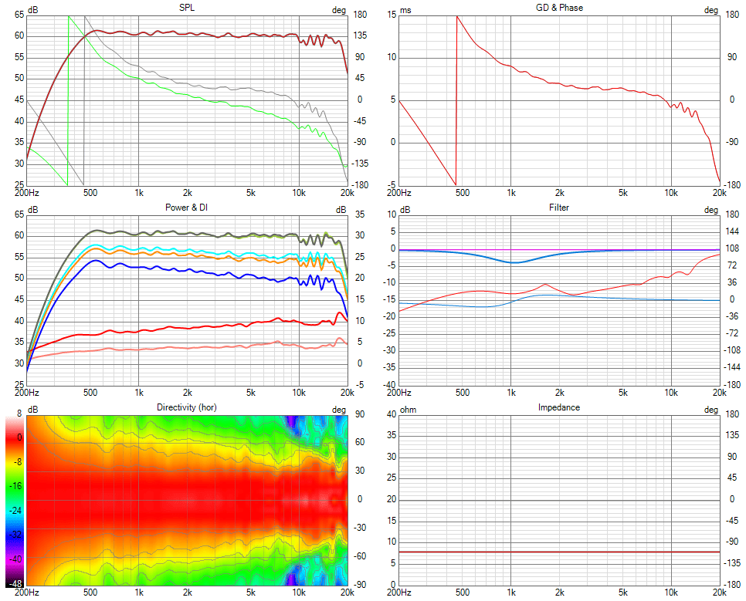Image resolution: width=746 pixels, height=601 pixels.
Task: Click the SPL chart title
Action: 187,8
